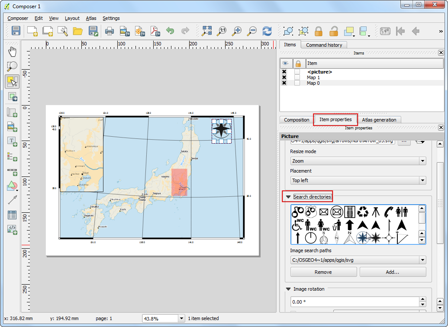The width and height of the screenshot is (448, 327).
Task: Export composition as PDF
Action: (x=155, y=31)
